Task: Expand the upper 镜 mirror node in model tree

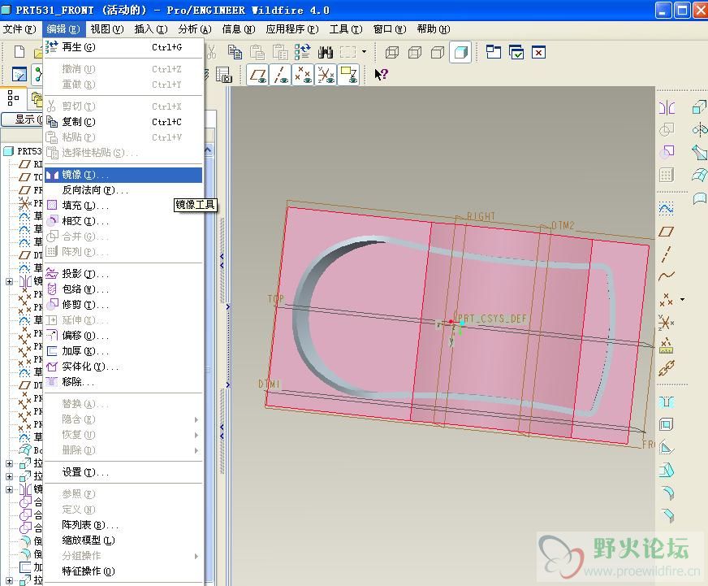Action: [x=9, y=281]
